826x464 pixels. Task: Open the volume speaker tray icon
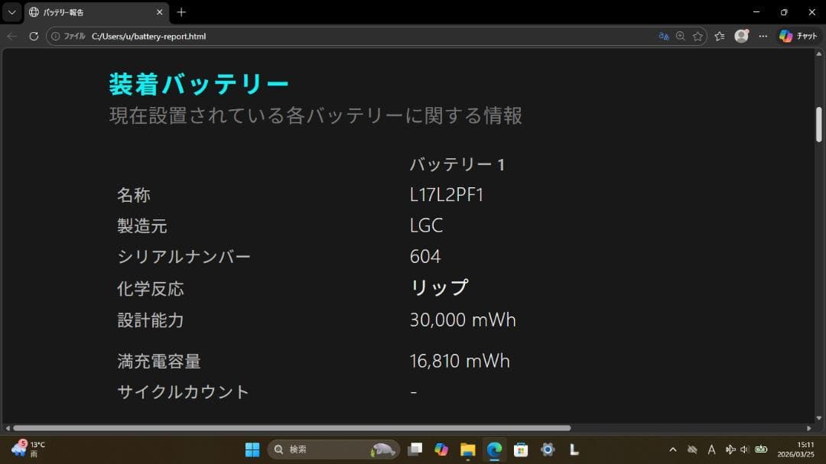click(745, 449)
